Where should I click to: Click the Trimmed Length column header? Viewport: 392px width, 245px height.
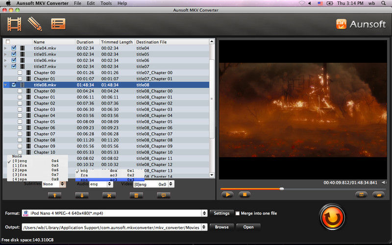(117, 42)
